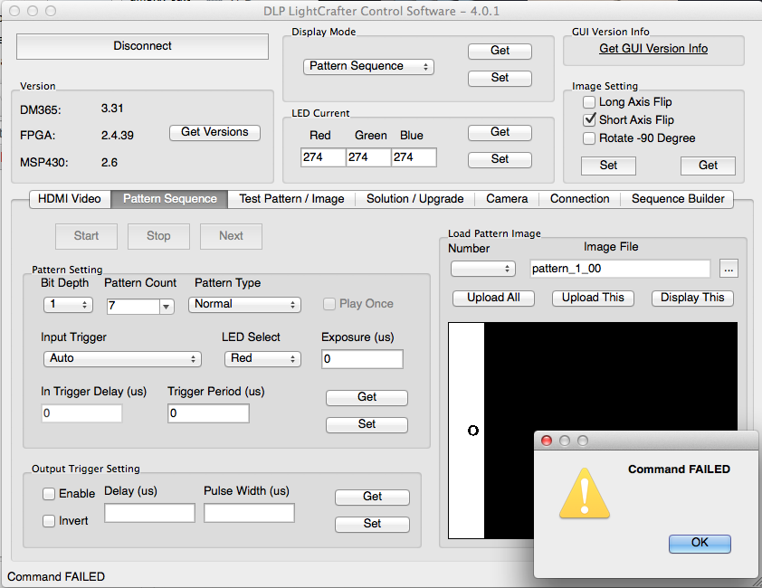Go to the Solution / Upgrade tab
This screenshot has width=762, height=588.
pos(415,199)
